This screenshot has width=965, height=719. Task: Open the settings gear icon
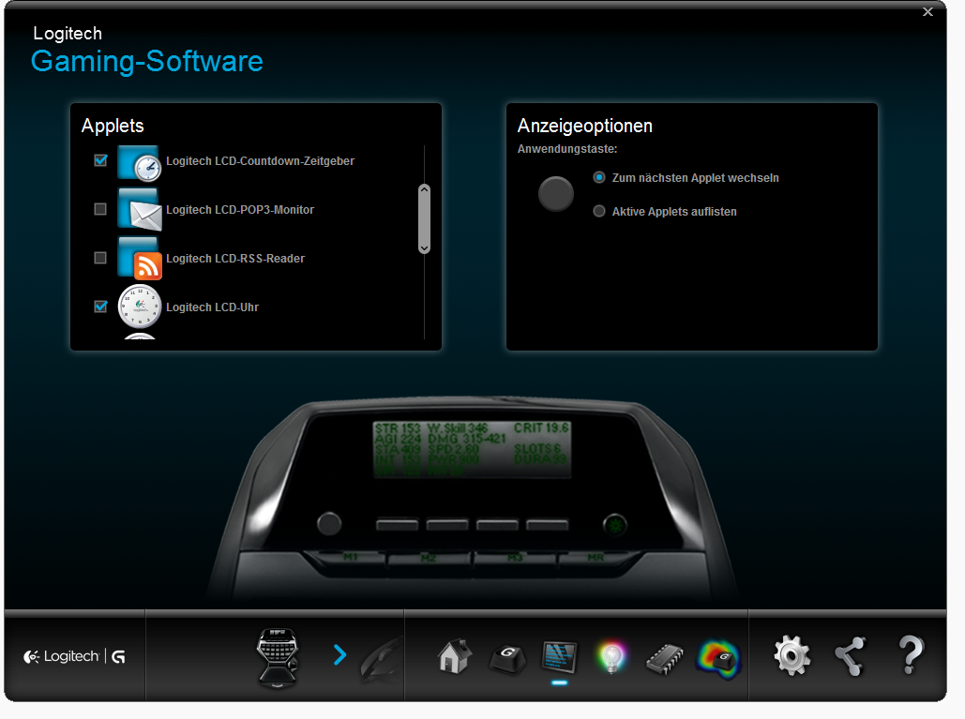point(792,656)
